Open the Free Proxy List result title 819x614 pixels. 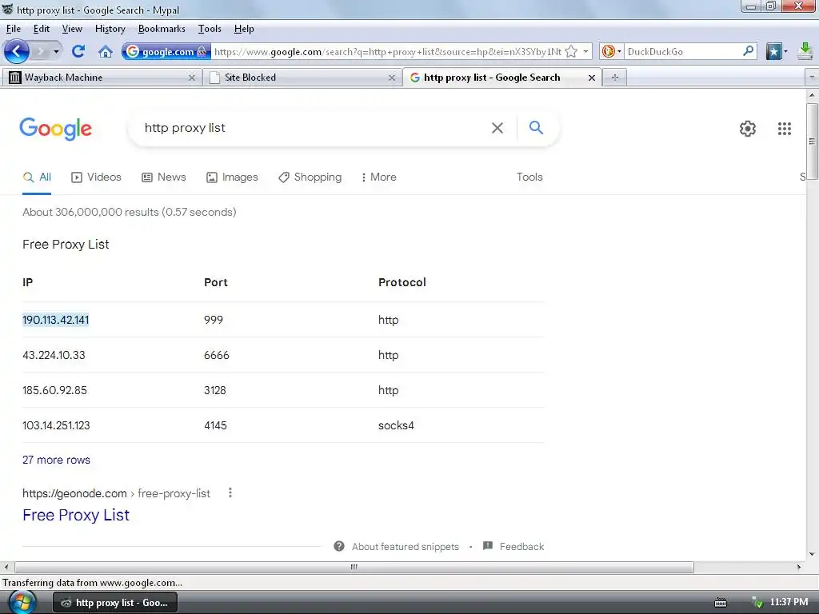pyautogui.click(x=76, y=515)
